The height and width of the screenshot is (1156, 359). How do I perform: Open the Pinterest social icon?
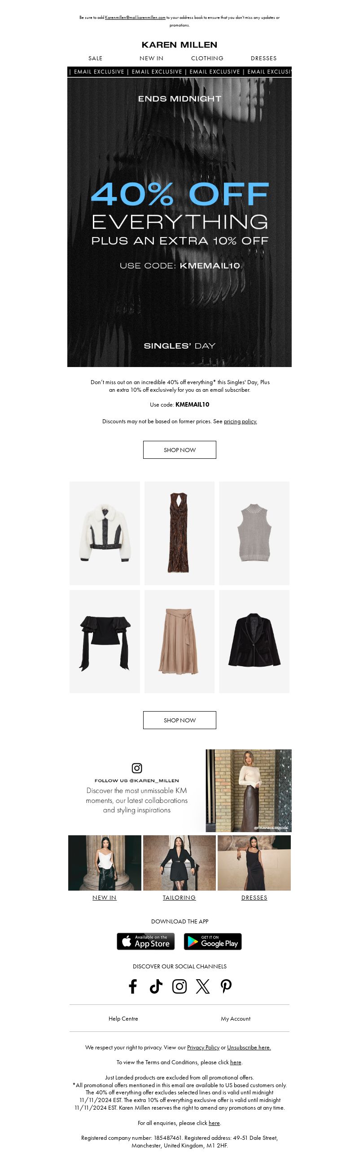[x=226, y=986]
